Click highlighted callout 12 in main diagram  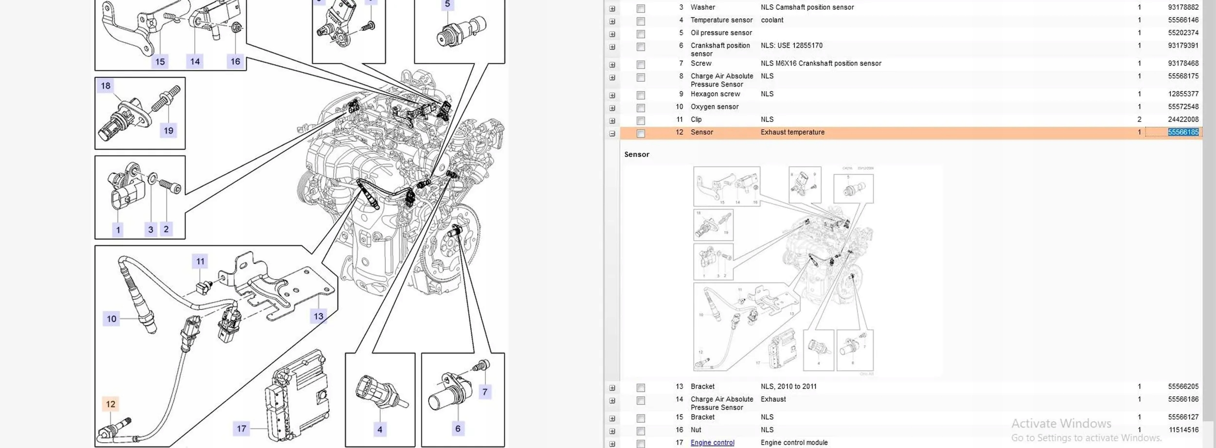click(111, 404)
